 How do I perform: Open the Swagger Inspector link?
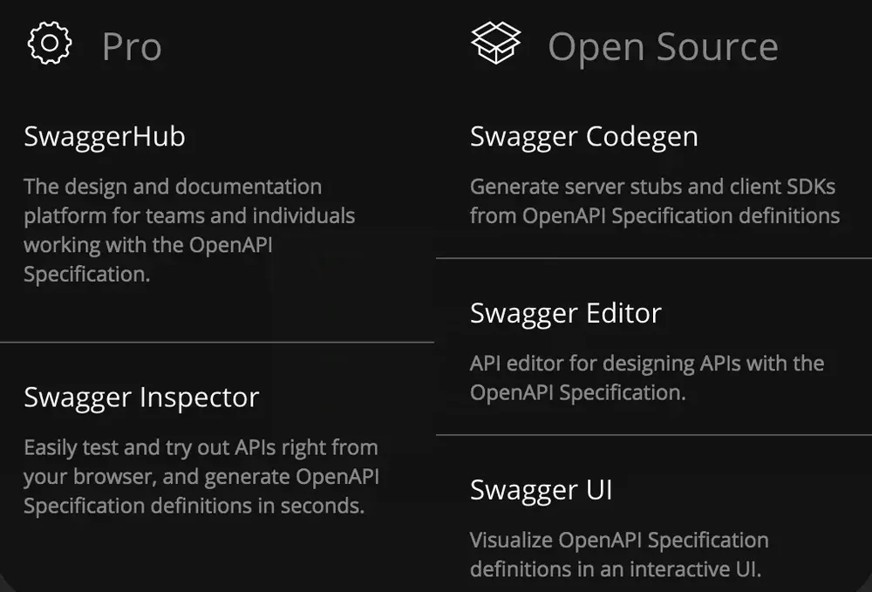pyautogui.click(x=141, y=398)
